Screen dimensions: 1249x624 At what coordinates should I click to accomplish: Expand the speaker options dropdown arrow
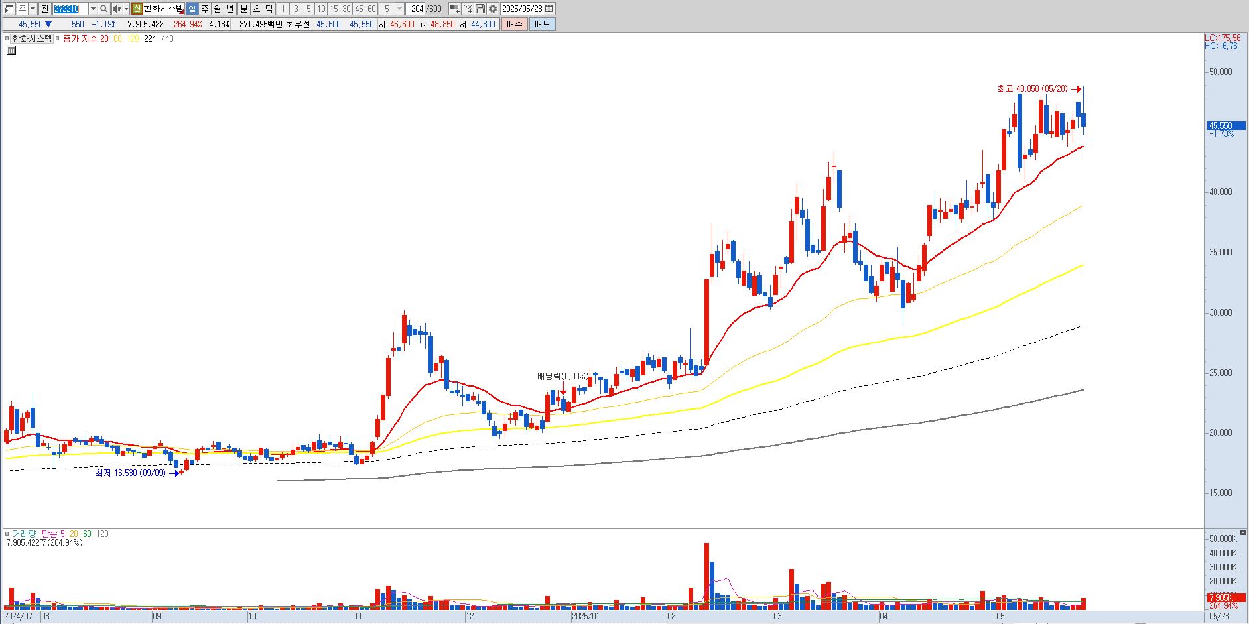(126, 9)
